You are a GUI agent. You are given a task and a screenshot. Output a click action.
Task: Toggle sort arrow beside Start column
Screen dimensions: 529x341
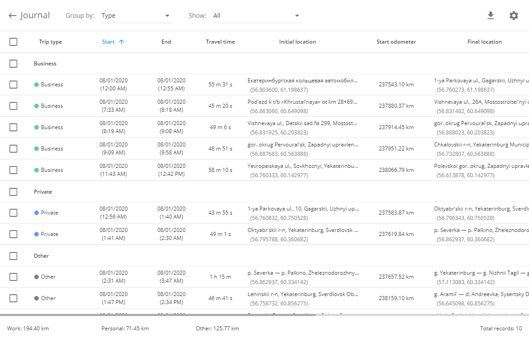click(122, 42)
